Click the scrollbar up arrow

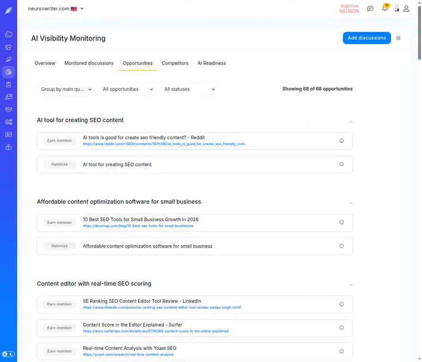(419, 2)
